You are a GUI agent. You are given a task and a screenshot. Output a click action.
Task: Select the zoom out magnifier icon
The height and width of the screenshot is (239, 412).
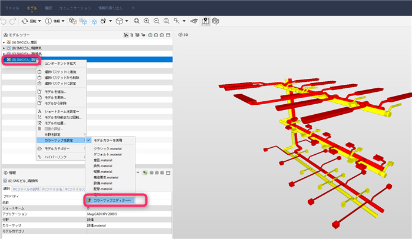[x=157, y=21]
